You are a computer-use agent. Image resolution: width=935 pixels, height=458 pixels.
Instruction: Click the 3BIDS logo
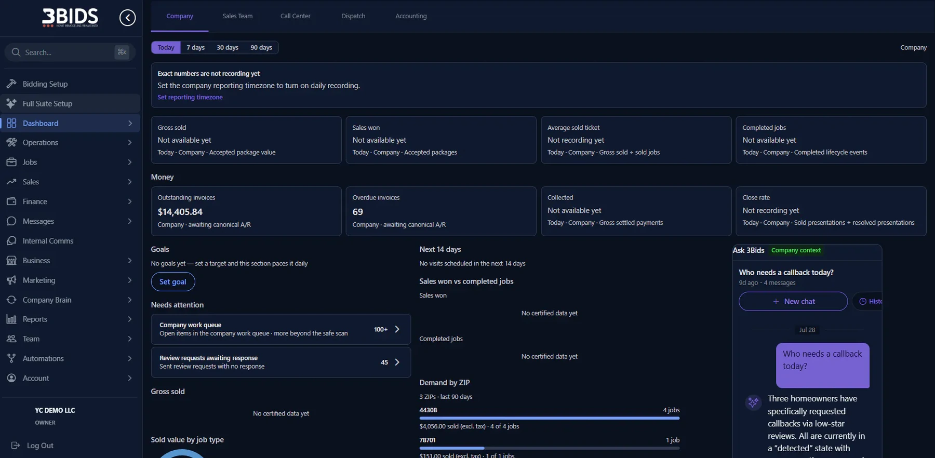[x=70, y=18]
